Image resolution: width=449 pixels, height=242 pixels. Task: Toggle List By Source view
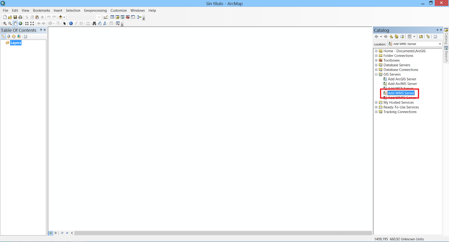(x=9, y=36)
